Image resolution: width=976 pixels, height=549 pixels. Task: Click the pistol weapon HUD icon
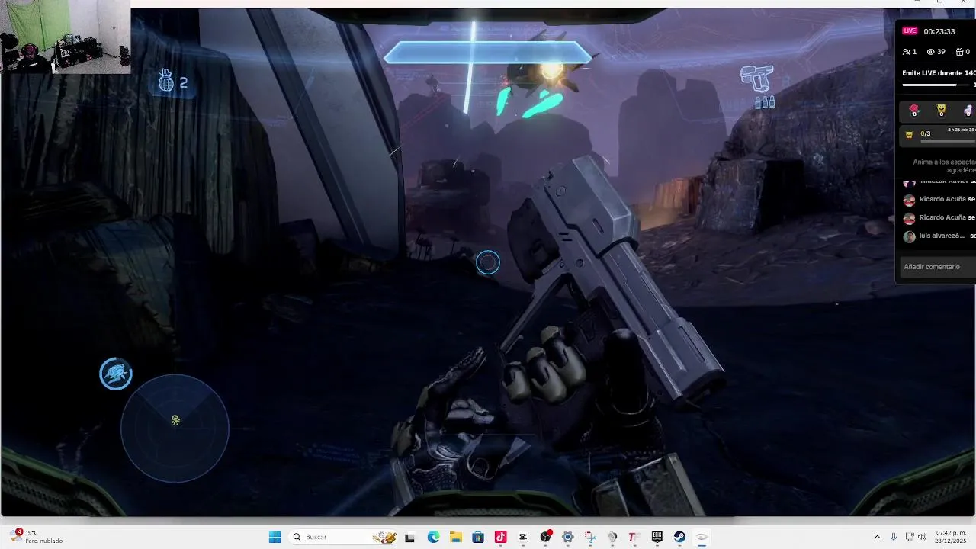coord(757,79)
